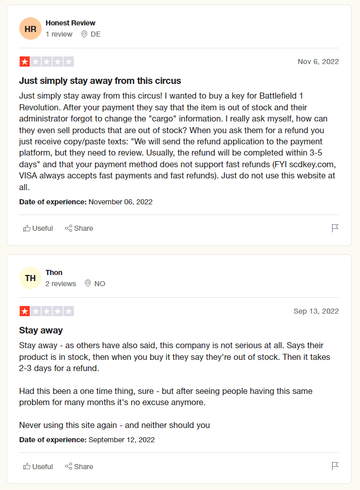The image size is (360, 490).
Task: Click the Sep 13, 2022 review date
Action: click(x=316, y=311)
